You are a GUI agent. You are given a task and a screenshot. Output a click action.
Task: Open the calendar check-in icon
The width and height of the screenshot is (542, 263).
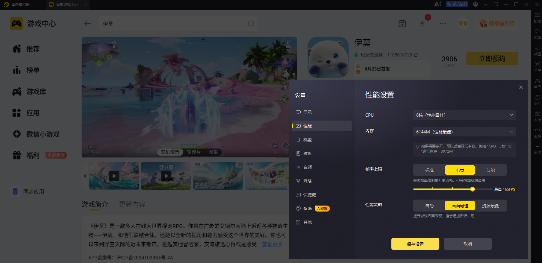(x=402, y=23)
